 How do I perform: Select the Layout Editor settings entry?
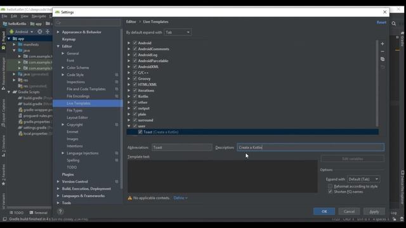click(77, 118)
